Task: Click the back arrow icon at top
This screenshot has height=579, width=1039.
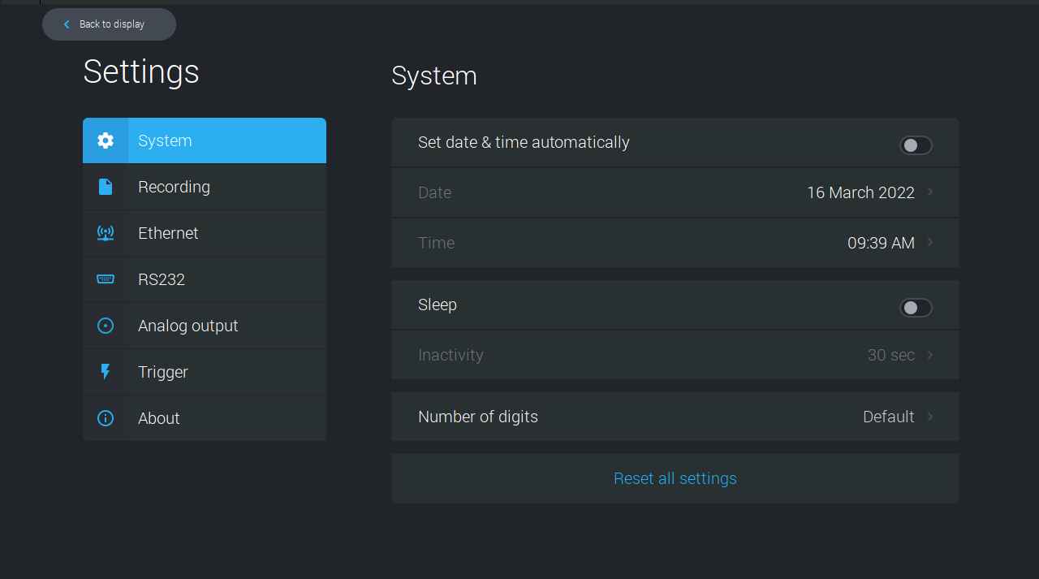Action: [67, 24]
